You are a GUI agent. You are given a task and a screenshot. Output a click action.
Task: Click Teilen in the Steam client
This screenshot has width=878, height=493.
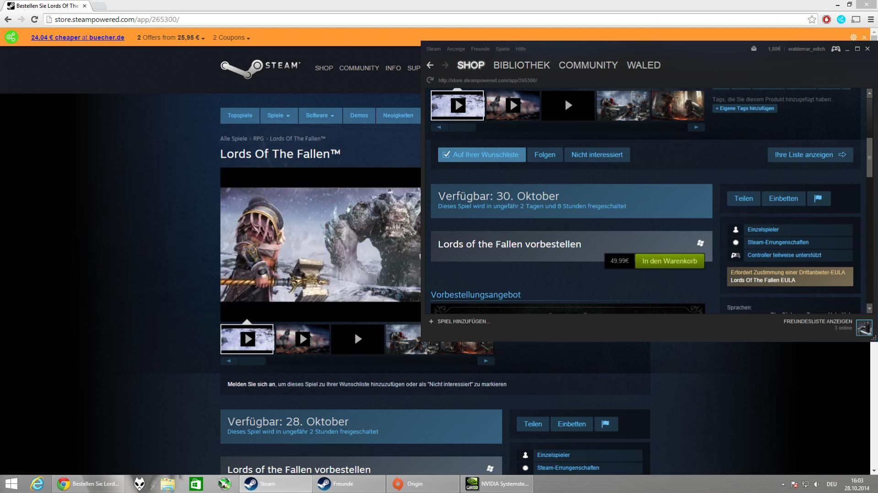tap(743, 198)
